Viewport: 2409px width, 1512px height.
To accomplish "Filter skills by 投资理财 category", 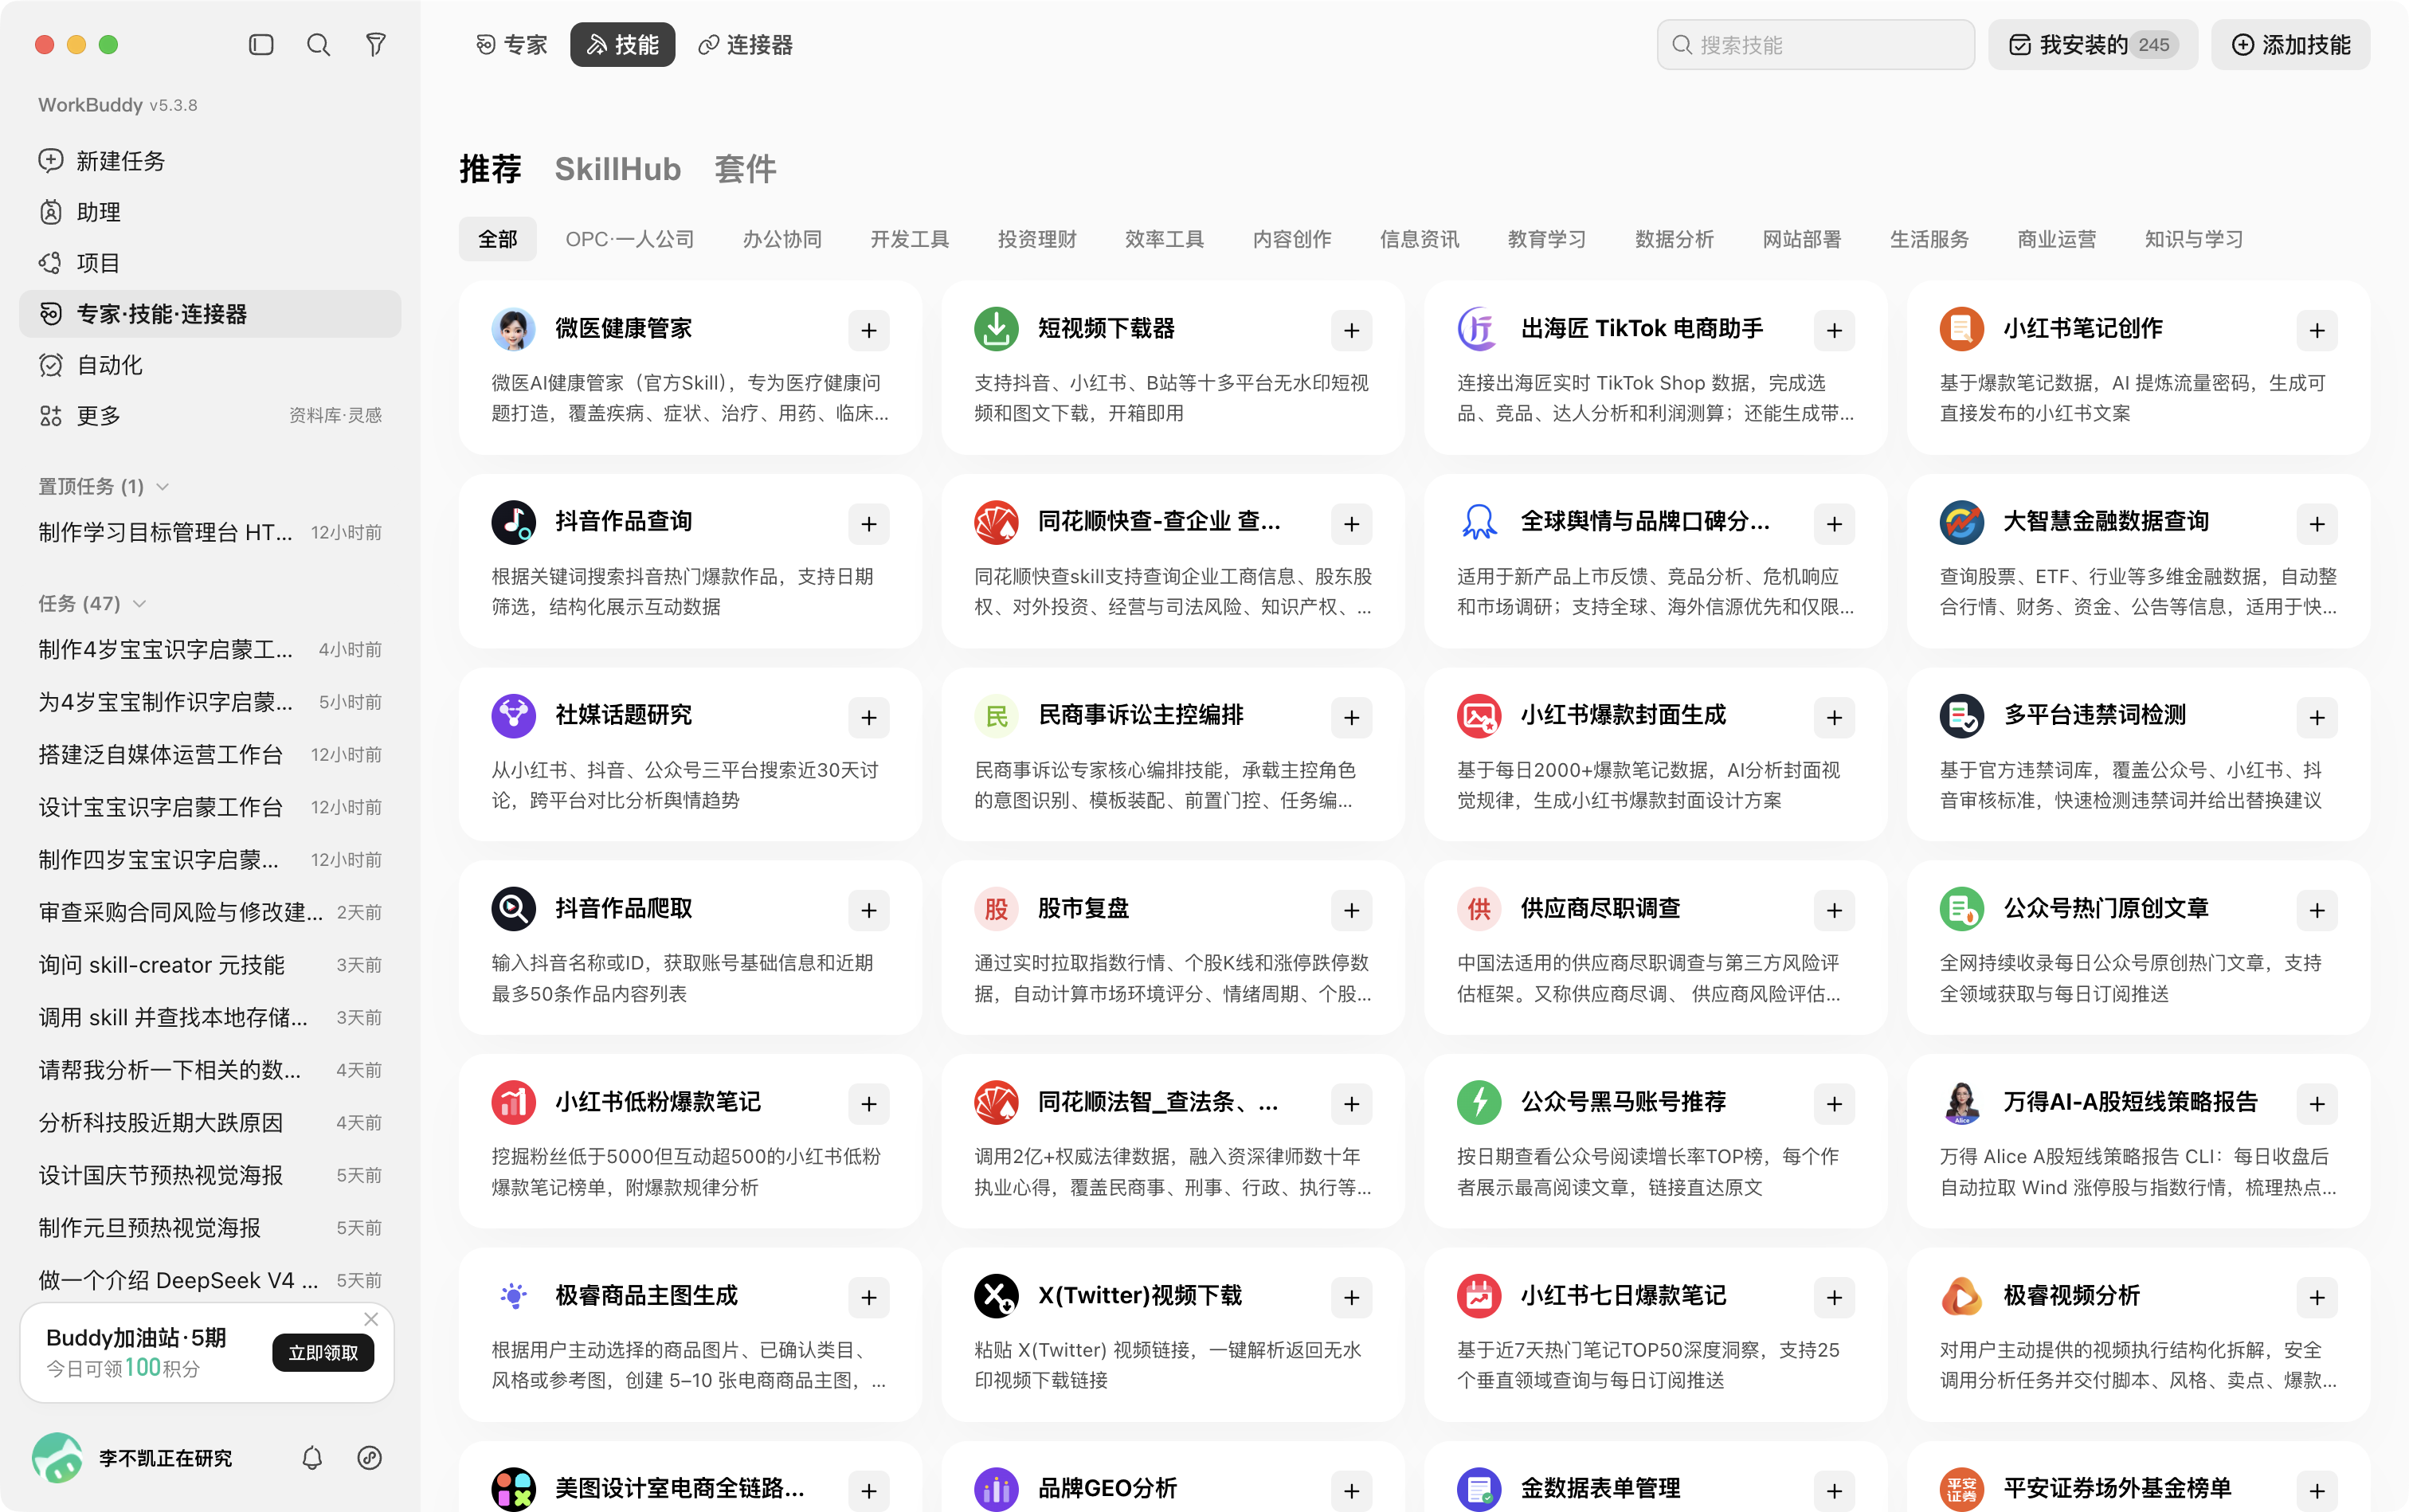I will tap(1037, 240).
